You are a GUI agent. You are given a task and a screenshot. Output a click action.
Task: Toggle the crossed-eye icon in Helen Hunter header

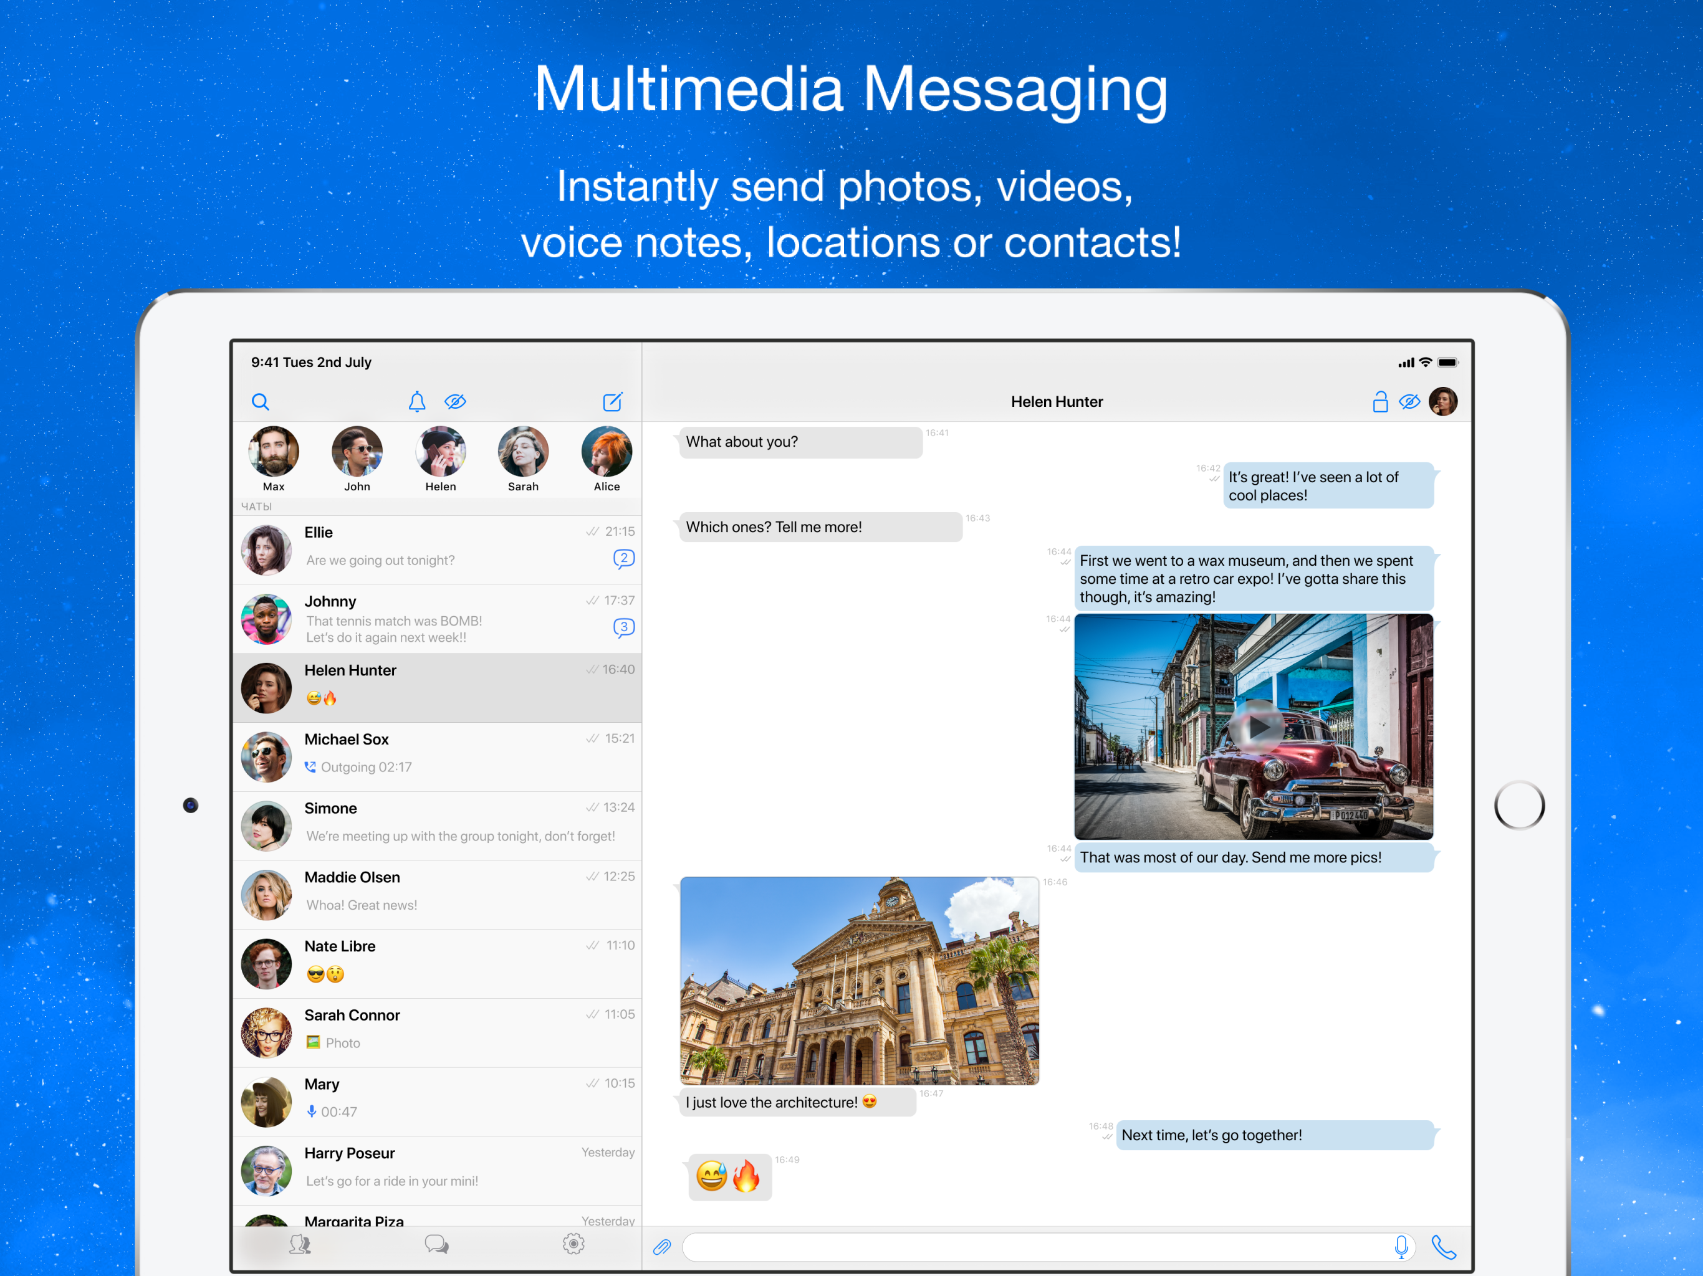(x=1409, y=402)
